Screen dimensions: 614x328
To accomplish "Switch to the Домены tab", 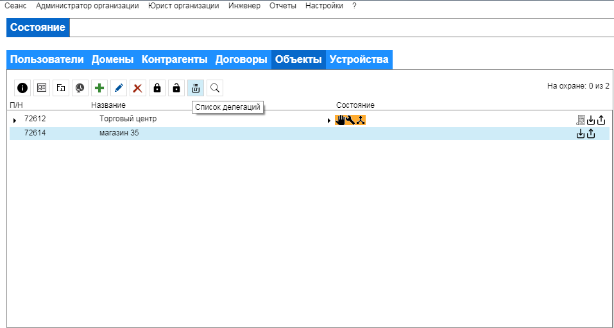I will [113, 60].
